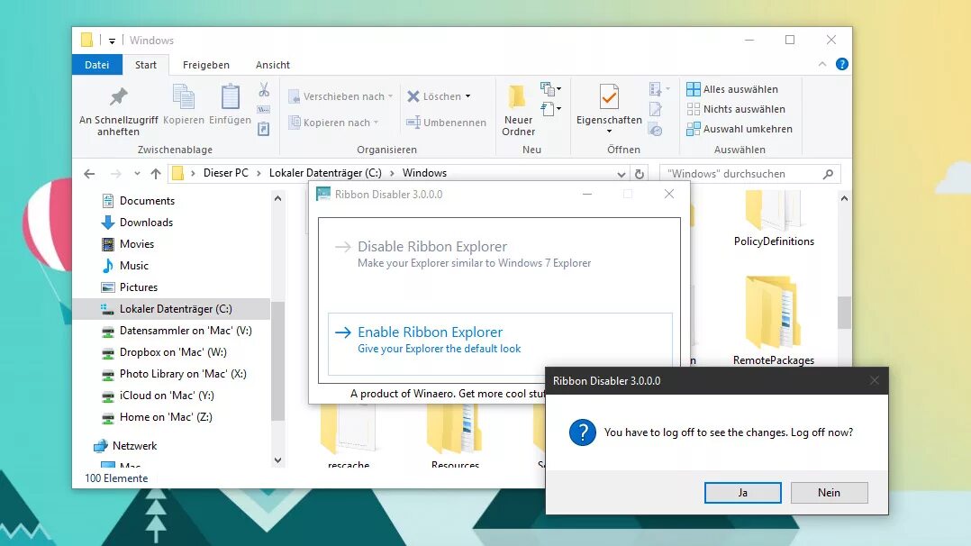Switch to the Start ribbon tab
The height and width of the screenshot is (546, 971).
click(x=146, y=65)
